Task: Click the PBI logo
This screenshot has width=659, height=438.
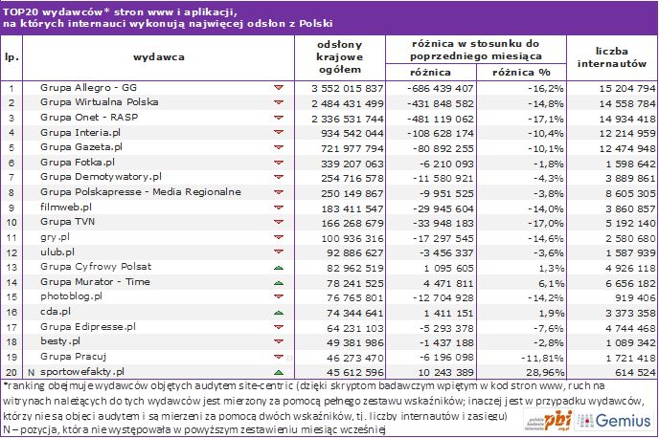Action: 551,421
